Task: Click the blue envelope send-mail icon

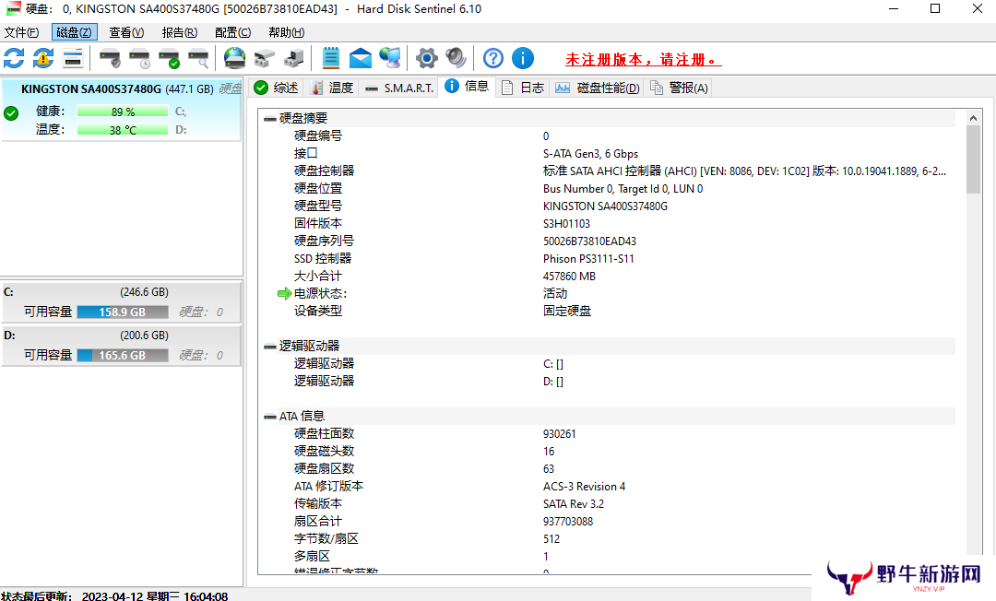Action: pos(361,58)
